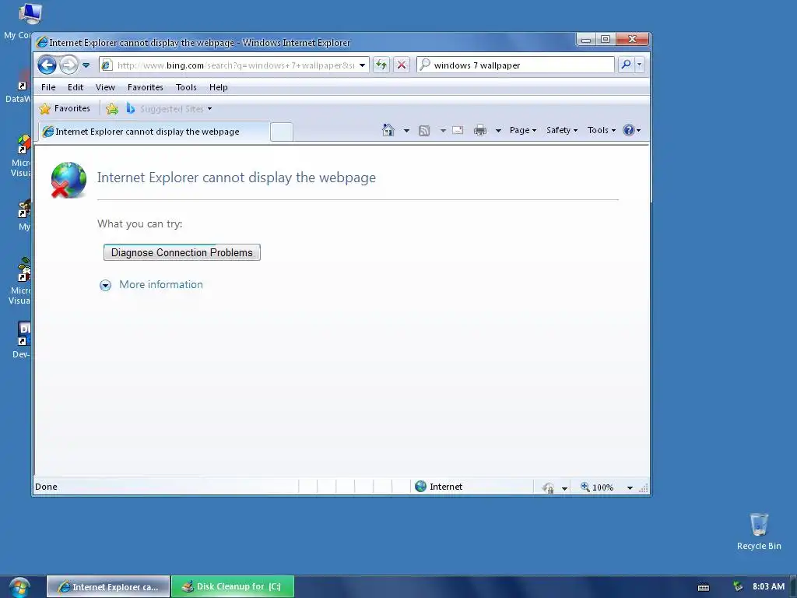This screenshot has width=797, height=598.
Task: Expand the Print options dropdown arrow
Action: click(x=498, y=131)
